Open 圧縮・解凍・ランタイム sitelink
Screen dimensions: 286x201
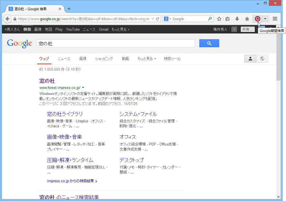70,160
